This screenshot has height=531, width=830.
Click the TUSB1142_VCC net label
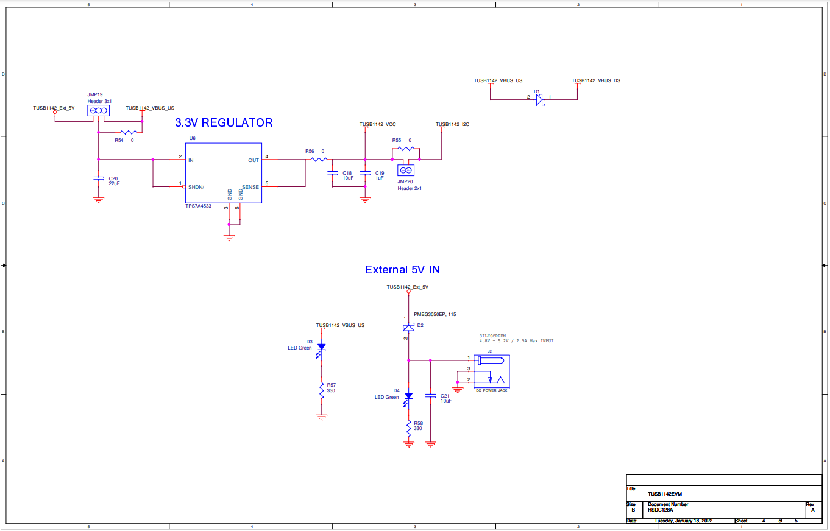click(378, 124)
